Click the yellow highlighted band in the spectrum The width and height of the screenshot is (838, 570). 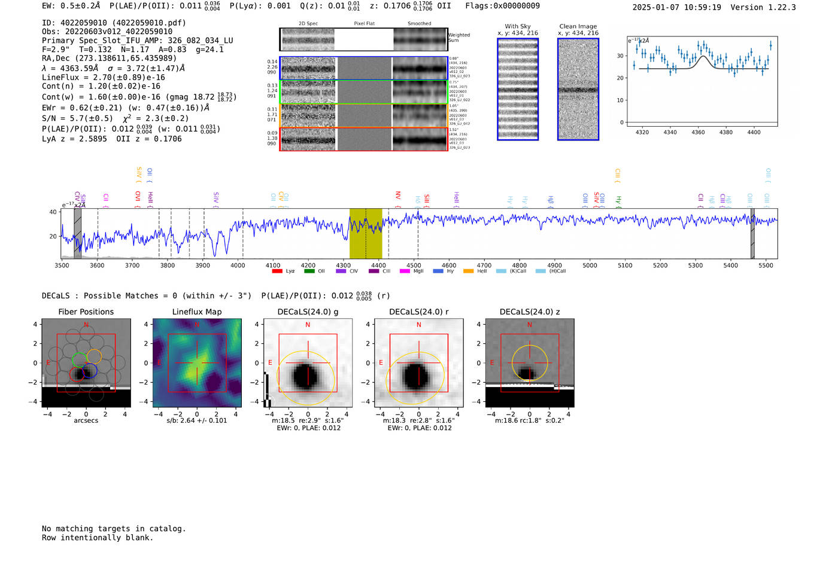(366, 233)
